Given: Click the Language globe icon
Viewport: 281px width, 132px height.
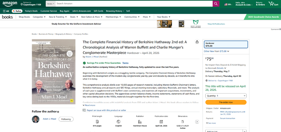Looking at the screenshot, I should 119,122.
